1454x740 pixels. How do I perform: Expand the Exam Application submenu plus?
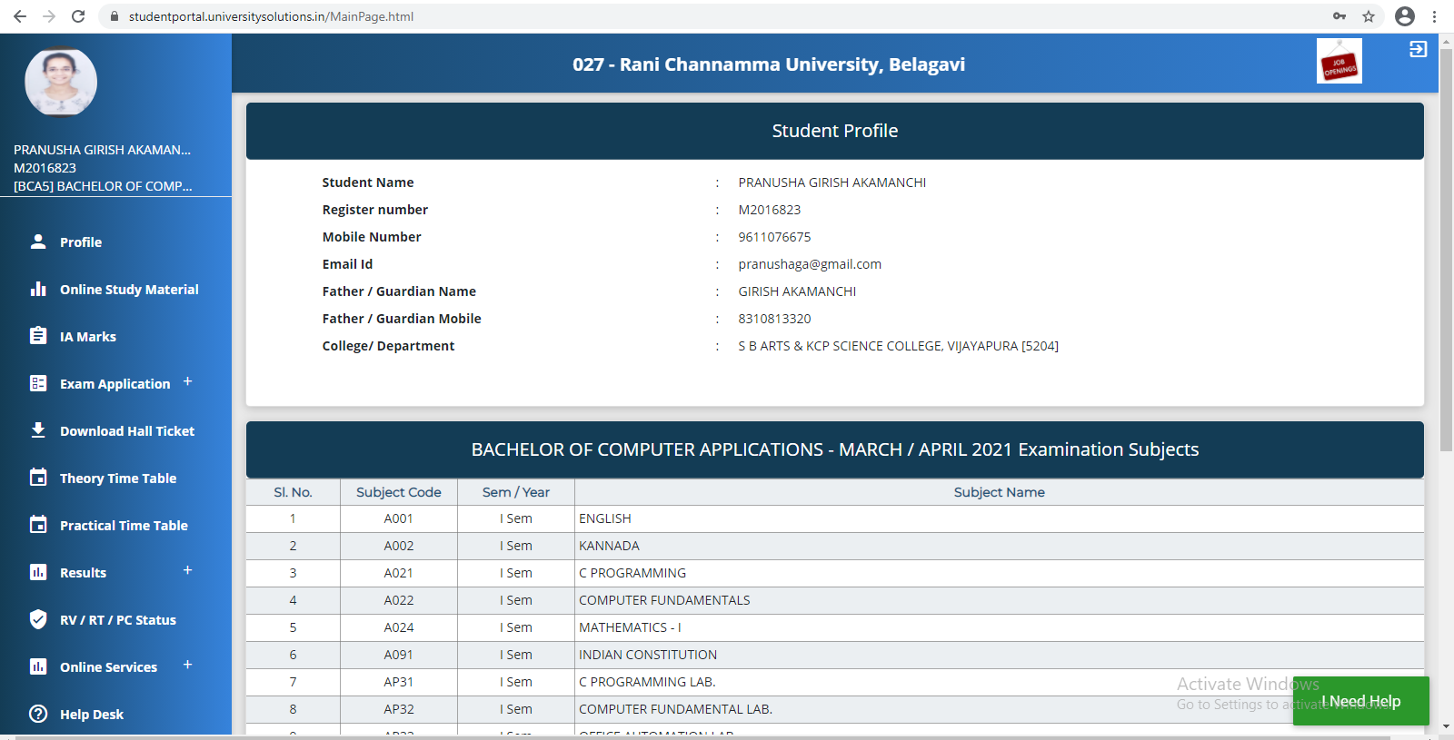coord(187,381)
